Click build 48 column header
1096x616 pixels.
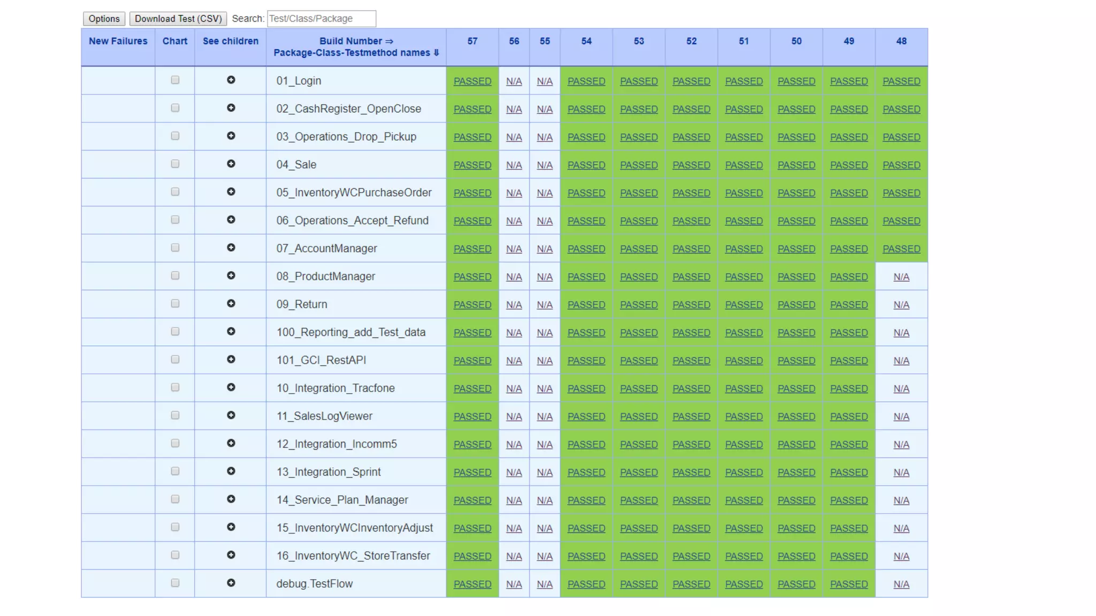[x=901, y=41]
